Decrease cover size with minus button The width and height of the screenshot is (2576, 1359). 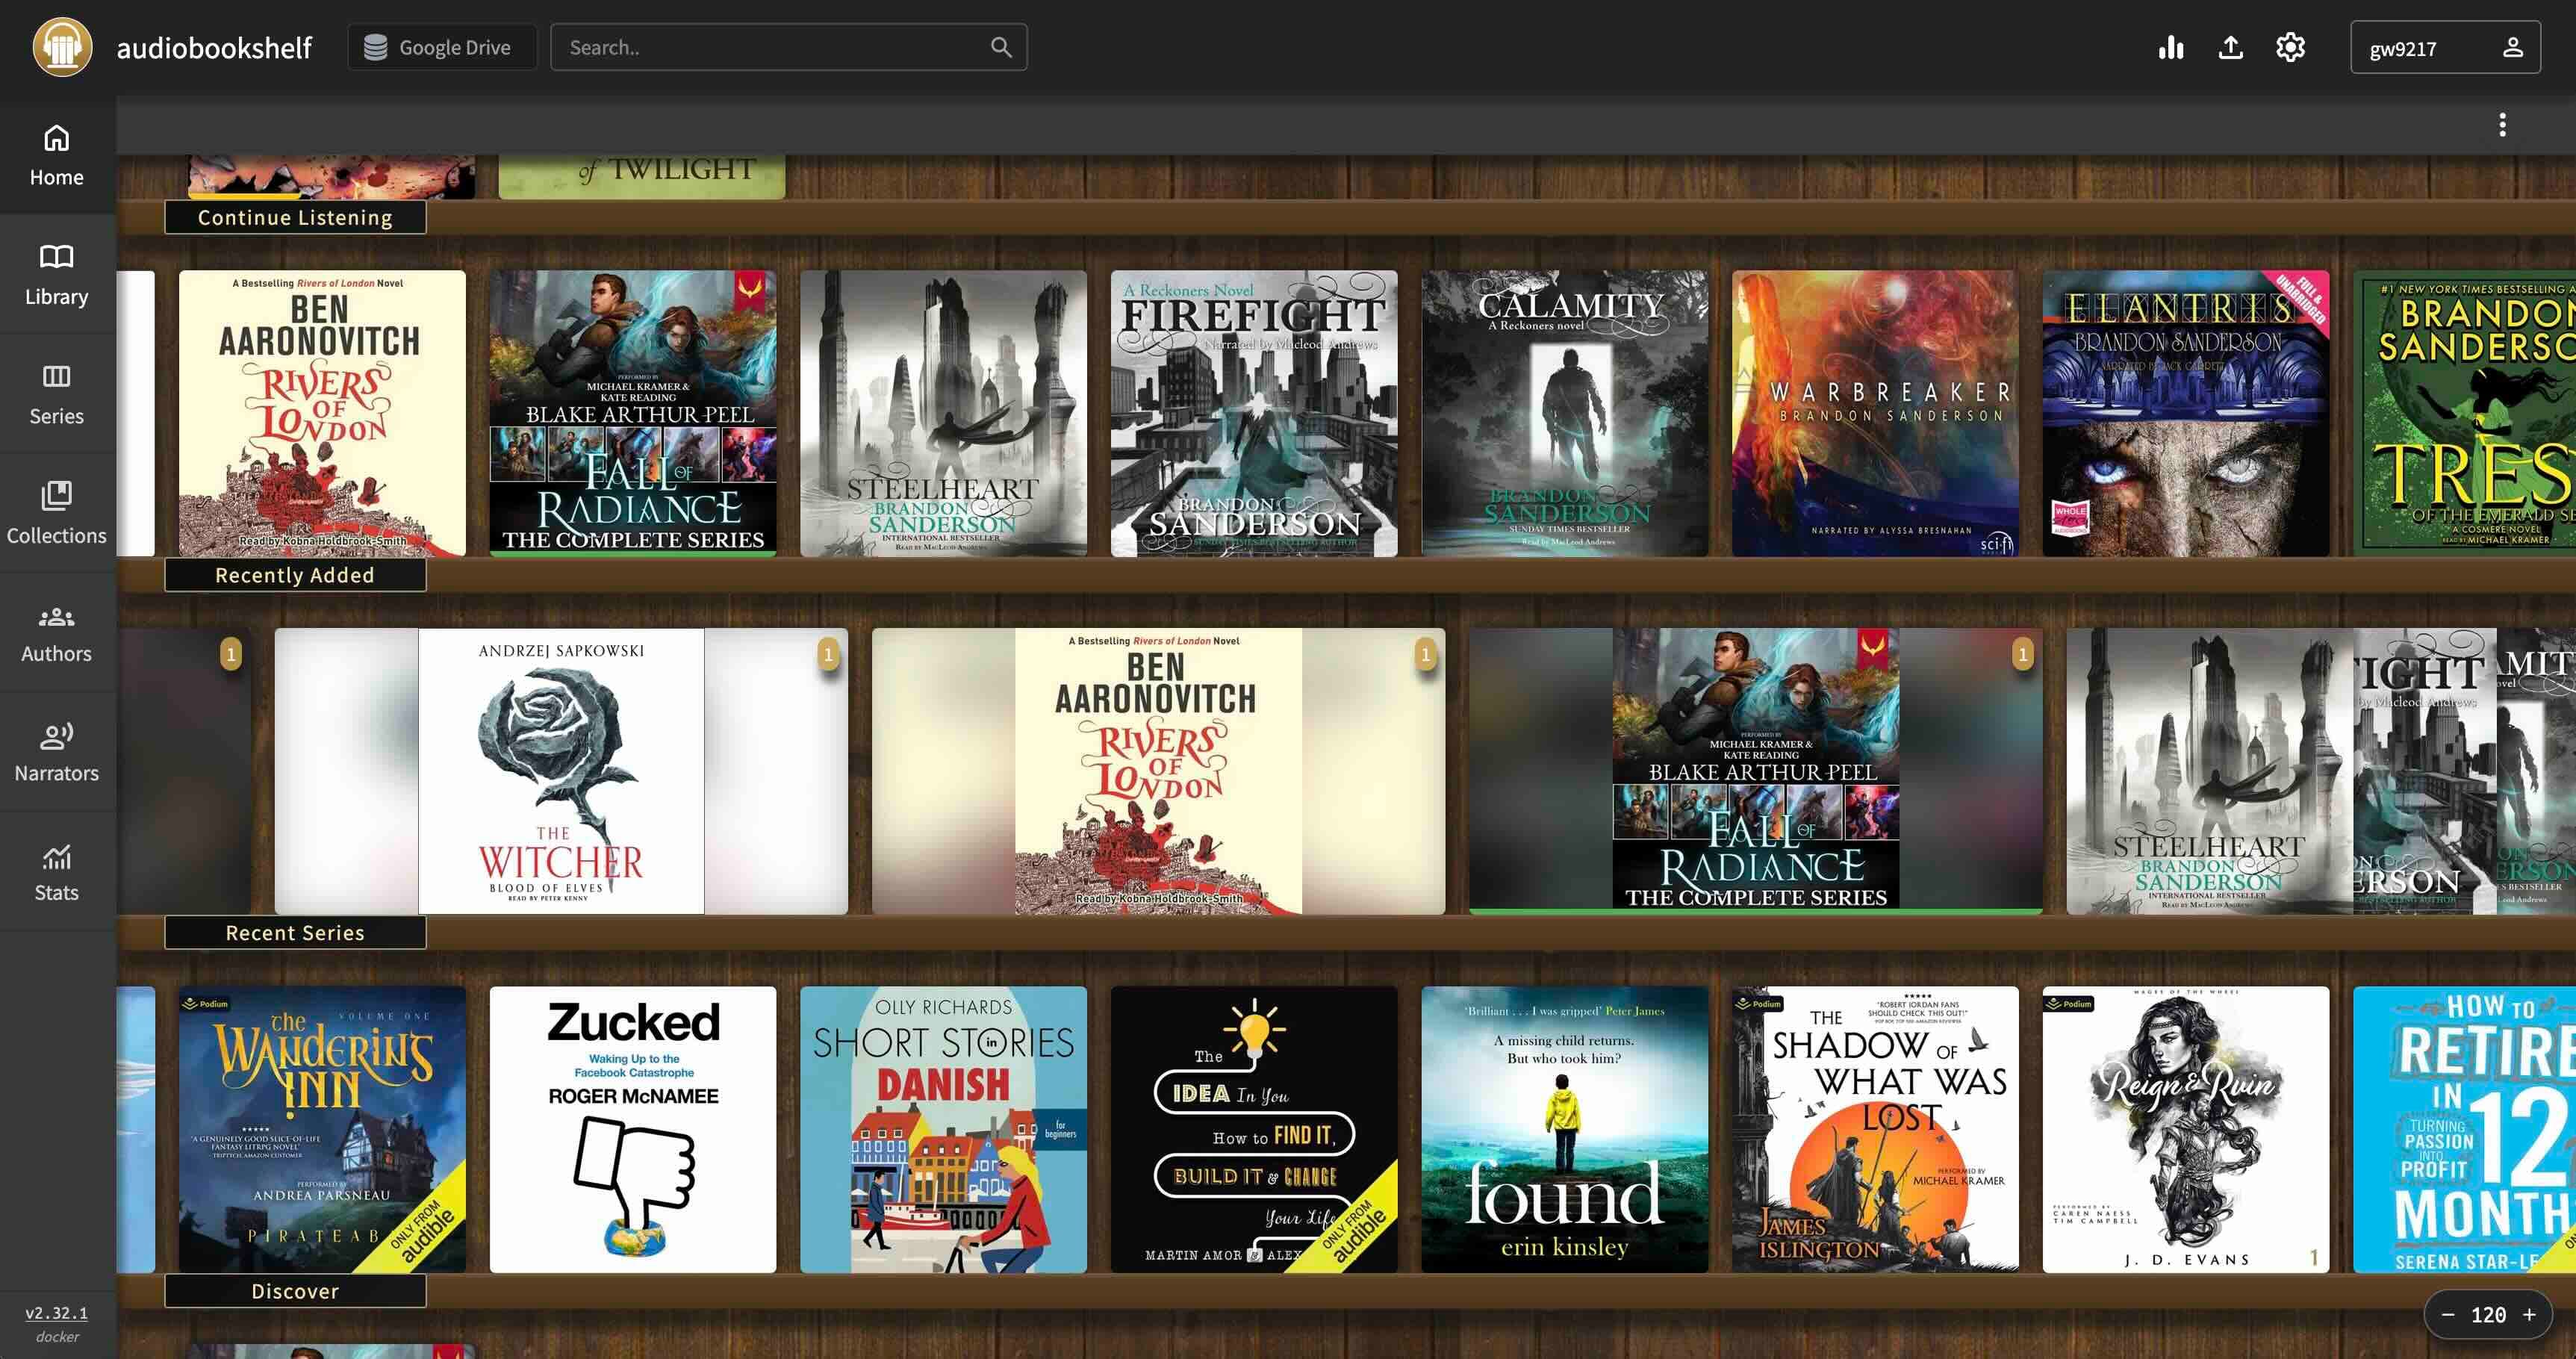tap(2448, 1315)
